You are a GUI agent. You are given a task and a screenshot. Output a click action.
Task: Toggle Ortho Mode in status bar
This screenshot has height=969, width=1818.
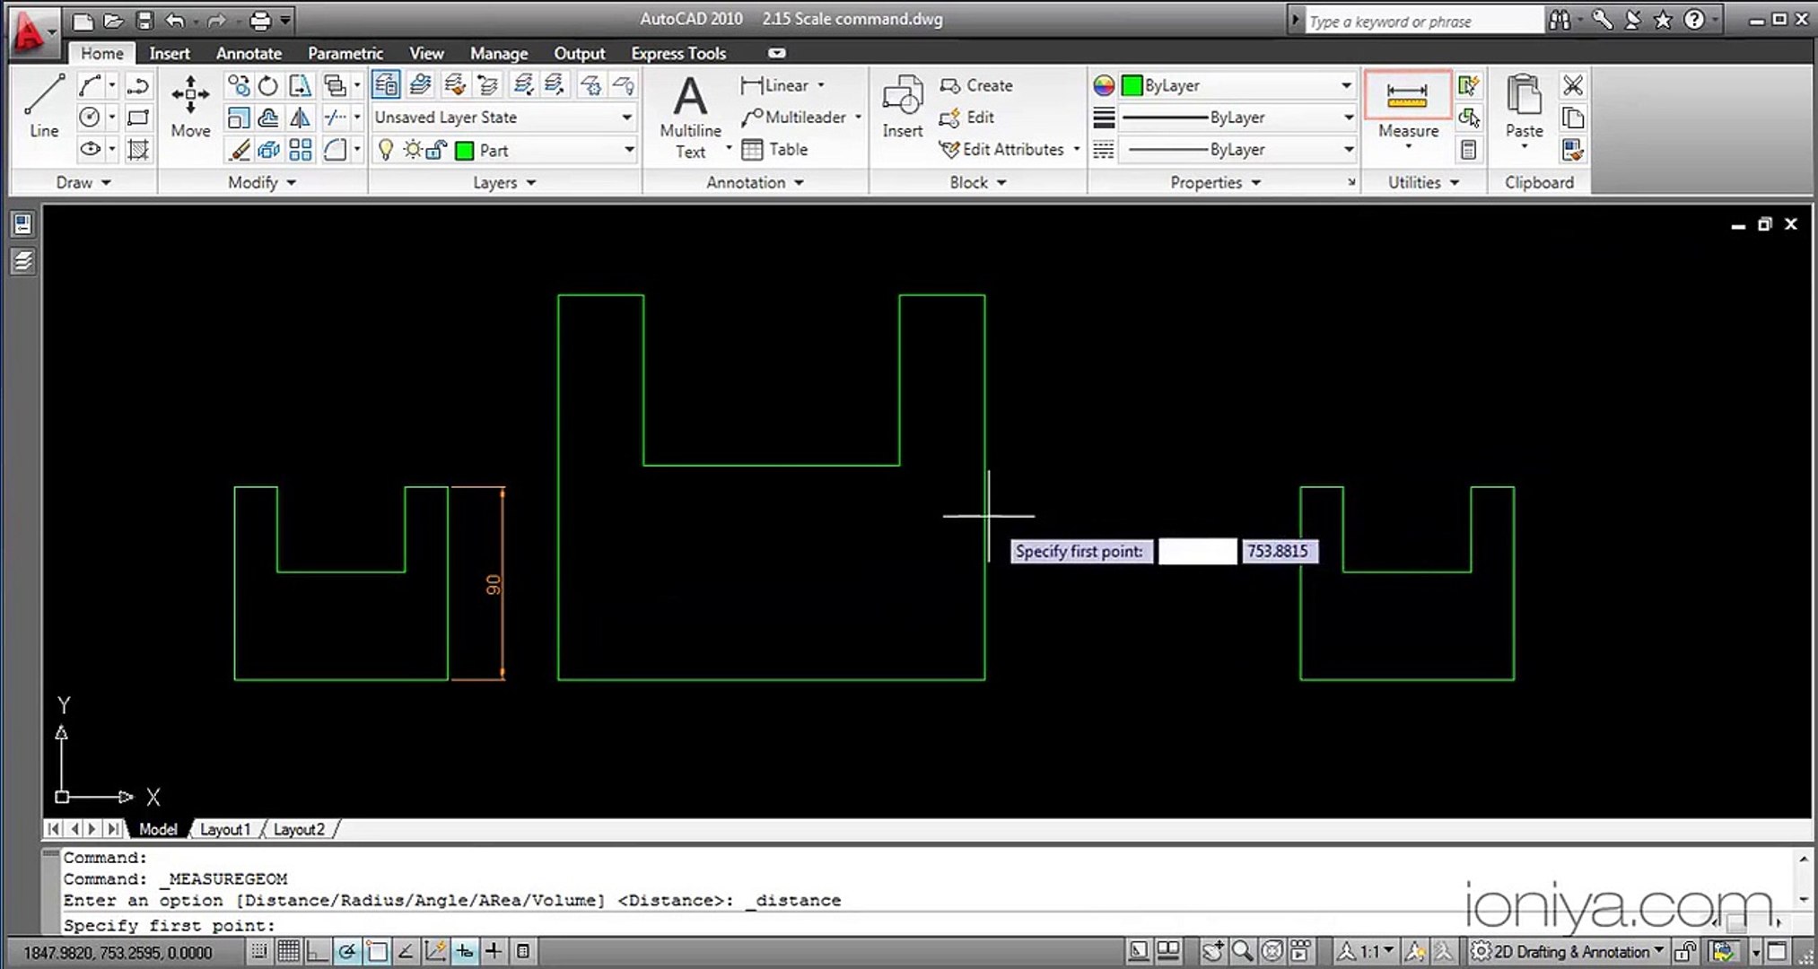(317, 951)
